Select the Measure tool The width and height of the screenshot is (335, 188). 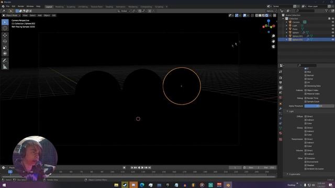click(x=5, y=67)
